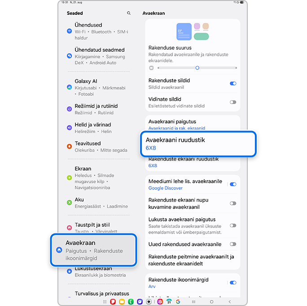Open Ühendused Wi-Fi icon entry
Image resolution: width=307 pixels, height=306 pixels.
69,31
